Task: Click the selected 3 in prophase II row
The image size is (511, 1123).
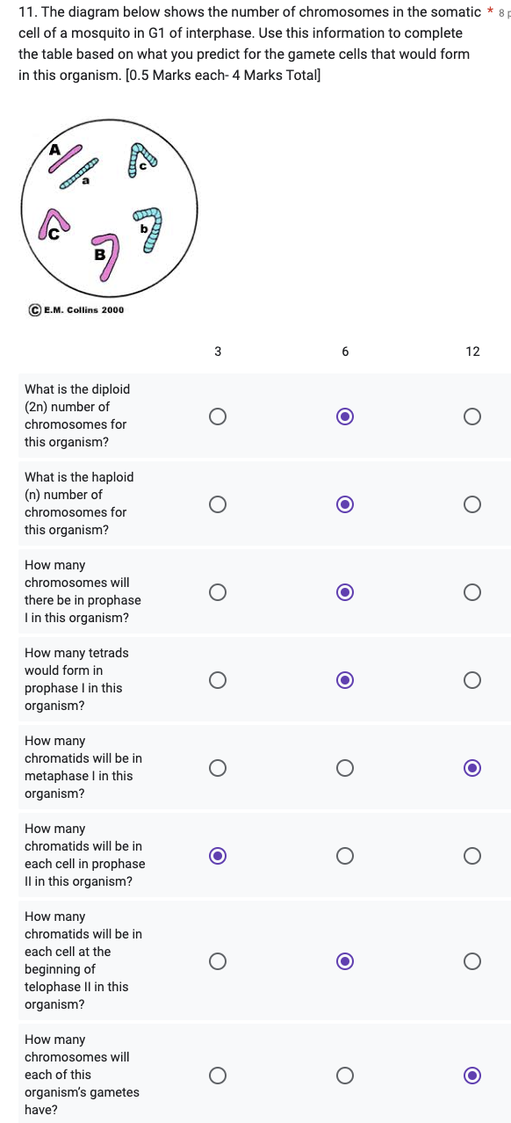Action: point(218,856)
